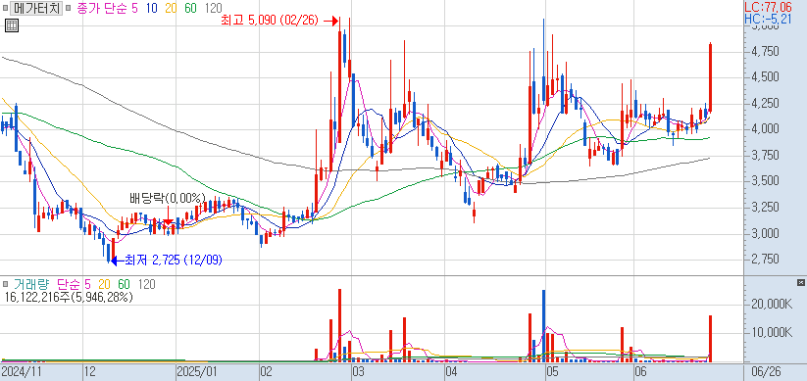The image size is (807, 381).
Task: Select the pink 5 moving average in the 종가 legend
Action: (x=135, y=8)
